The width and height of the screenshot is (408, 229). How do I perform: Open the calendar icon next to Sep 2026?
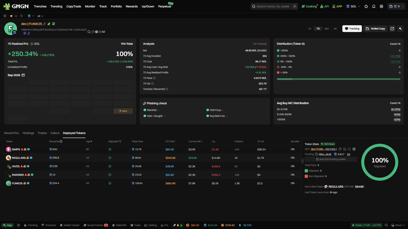click(23, 75)
